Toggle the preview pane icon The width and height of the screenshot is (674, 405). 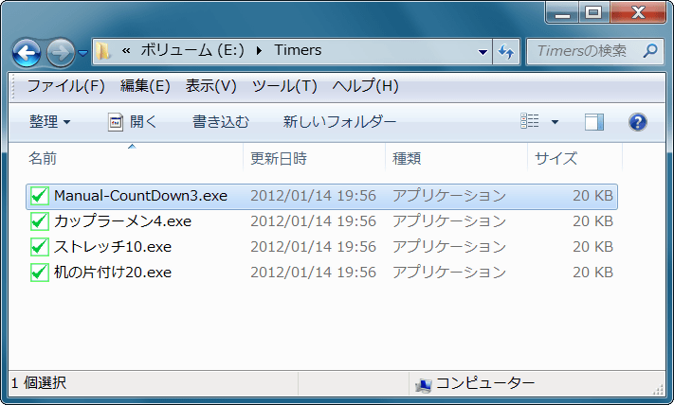(594, 122)
